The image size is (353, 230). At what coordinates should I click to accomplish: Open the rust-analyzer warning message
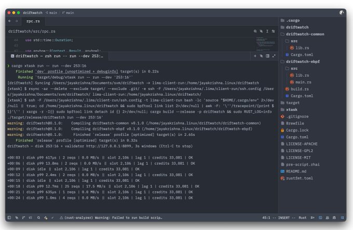point(111,218)
